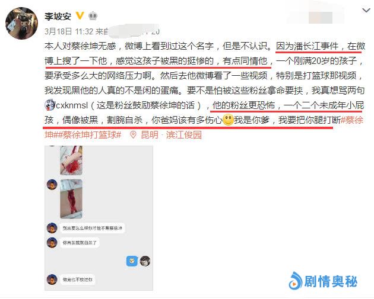374x299 pixels.
Task: Open the post options chevron menu
Action: coord(366,10)
